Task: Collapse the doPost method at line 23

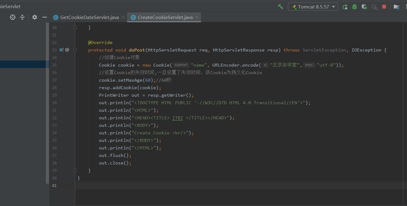Action: click(75, 50)
